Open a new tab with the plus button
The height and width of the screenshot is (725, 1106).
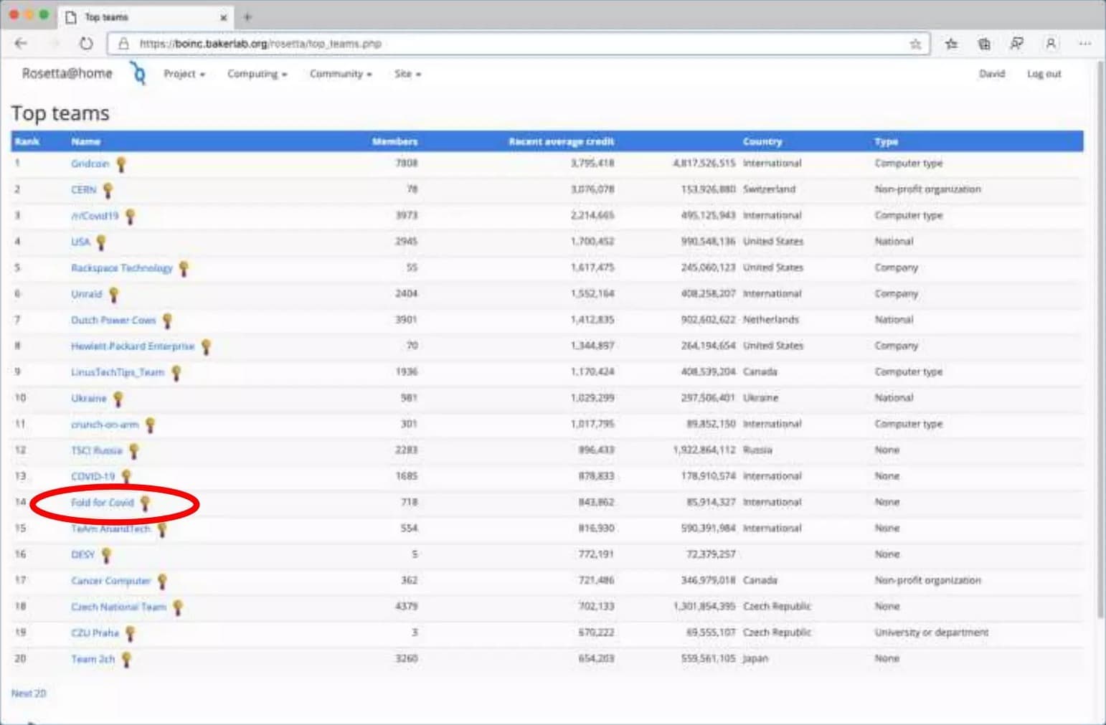coord(247,16)
